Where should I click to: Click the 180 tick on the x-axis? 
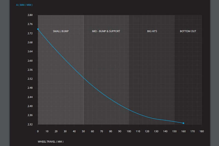(x=201, y=131)
